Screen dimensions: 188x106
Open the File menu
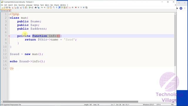2,5
